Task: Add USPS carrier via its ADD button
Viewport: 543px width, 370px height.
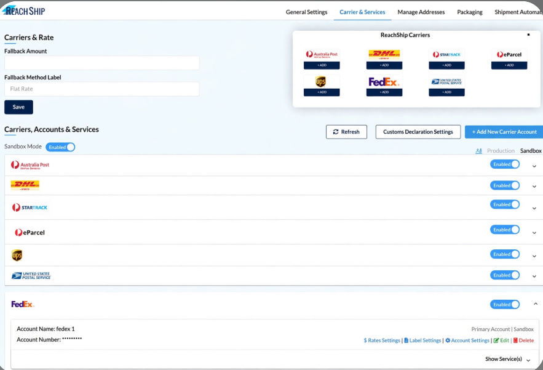Action: pyautogui.click(x=446, y=92)
